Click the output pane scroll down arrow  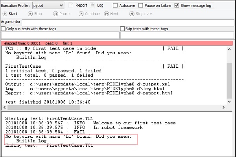(x=229, y=102)
